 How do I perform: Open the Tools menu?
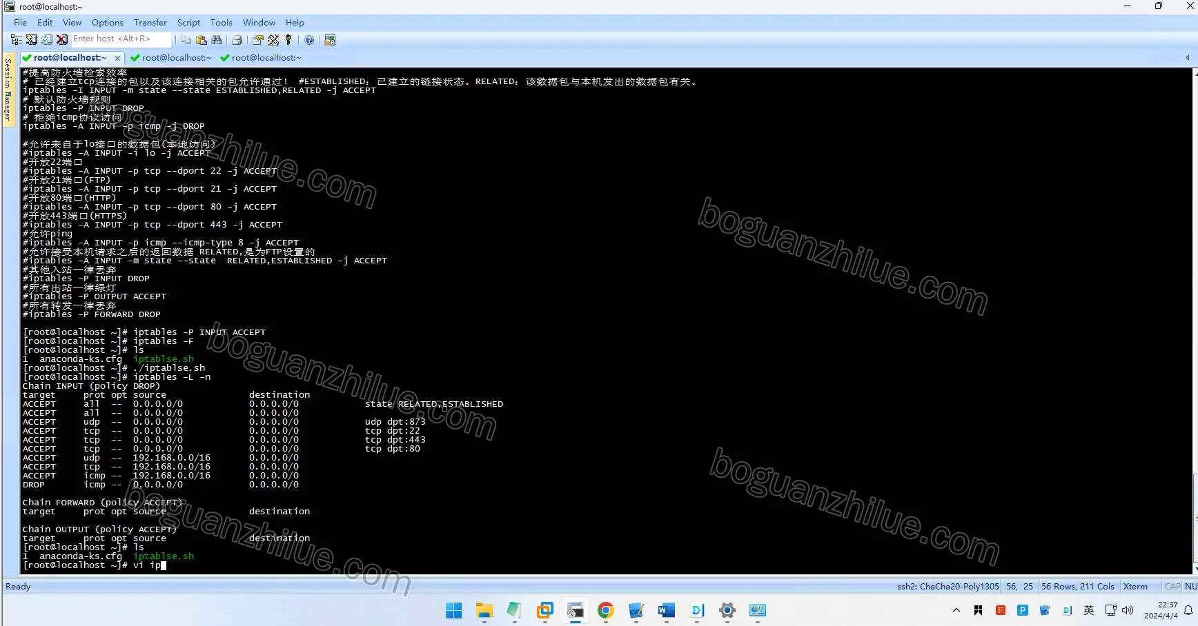click(222, 23)
